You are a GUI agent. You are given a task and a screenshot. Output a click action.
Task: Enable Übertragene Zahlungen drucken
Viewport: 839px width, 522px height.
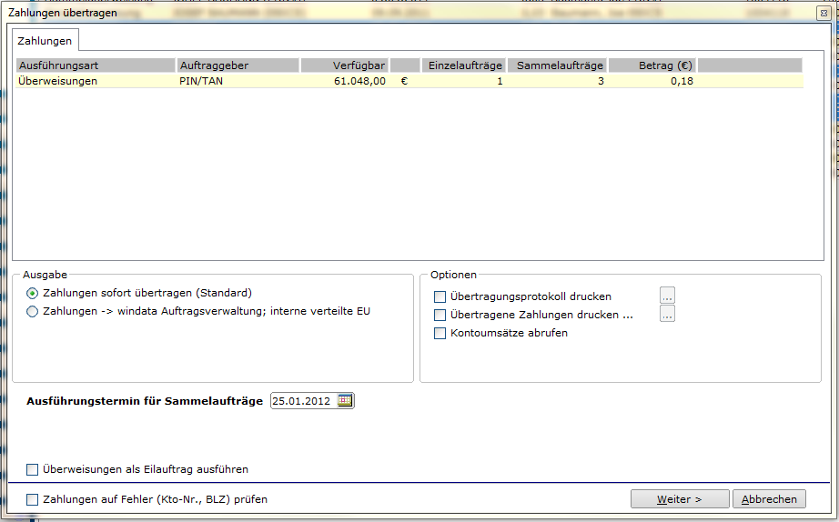440,315
